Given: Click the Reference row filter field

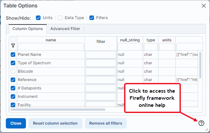Looking at the screenshot, I should pyautogui.click(x=101, y=80).
